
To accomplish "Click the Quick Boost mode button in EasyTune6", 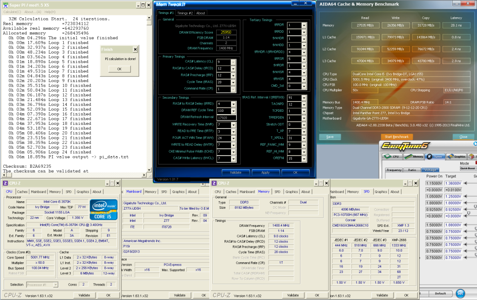I will [x=468, y=168].
